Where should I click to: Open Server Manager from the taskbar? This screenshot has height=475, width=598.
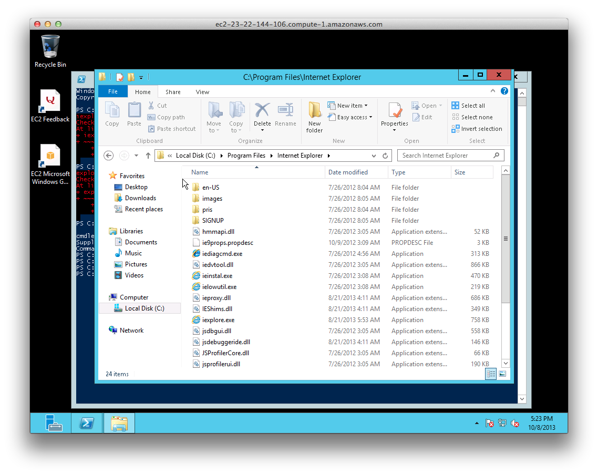point(53,423)
